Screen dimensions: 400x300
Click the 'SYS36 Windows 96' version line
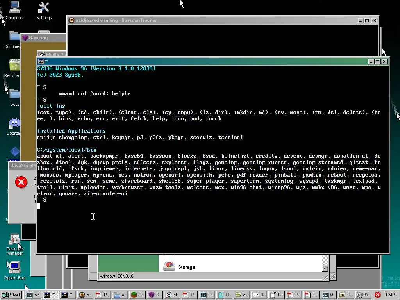[96, 68]
